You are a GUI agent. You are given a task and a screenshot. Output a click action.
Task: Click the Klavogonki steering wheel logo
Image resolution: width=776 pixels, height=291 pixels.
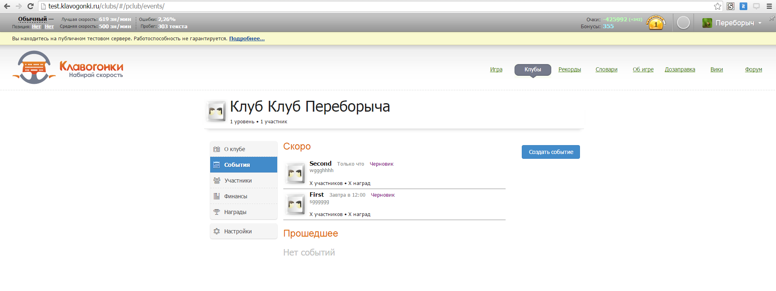(34, 67)
